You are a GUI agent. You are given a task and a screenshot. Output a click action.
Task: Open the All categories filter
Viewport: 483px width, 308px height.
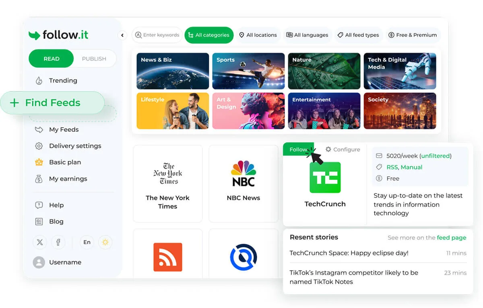(209, 35)
